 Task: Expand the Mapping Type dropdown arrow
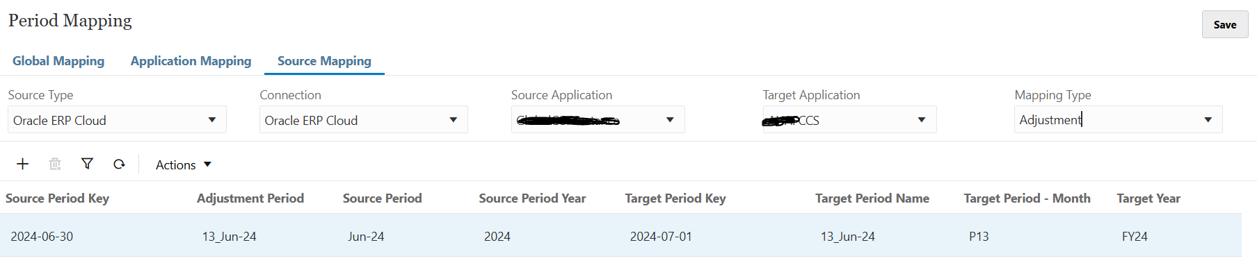1208,120
